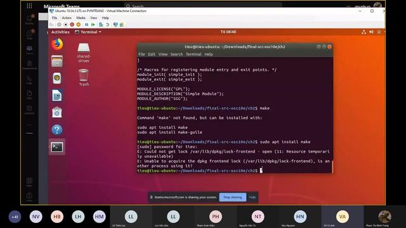Open the Terminal menu in the terminal window
Viewport: 406px width, 228px height.
(193, 54)
